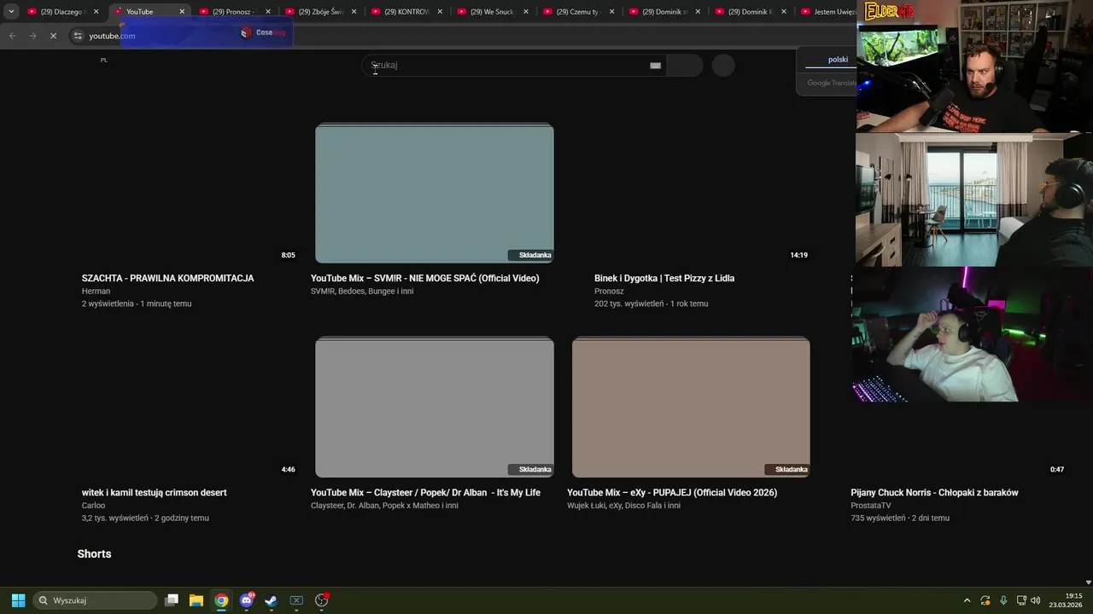Open "YouTube Mix – Claysteer / Popek" title
Image resolution: width=1093 pixels, height=614 pixels.
click(x=425, y=492)
